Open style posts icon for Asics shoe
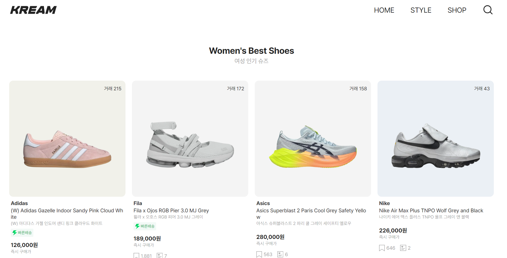 click(x=280, y=254)
